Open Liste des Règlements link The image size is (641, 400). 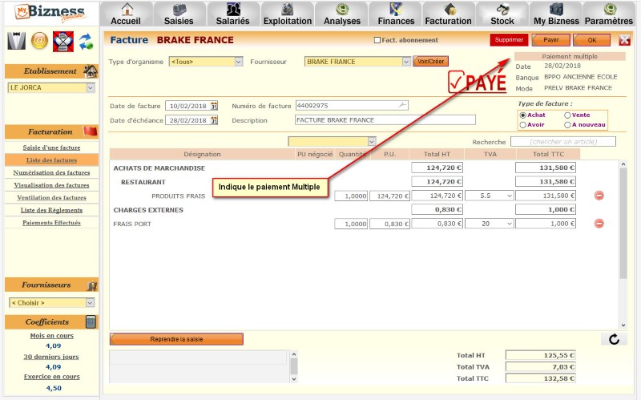pos(51,210)
